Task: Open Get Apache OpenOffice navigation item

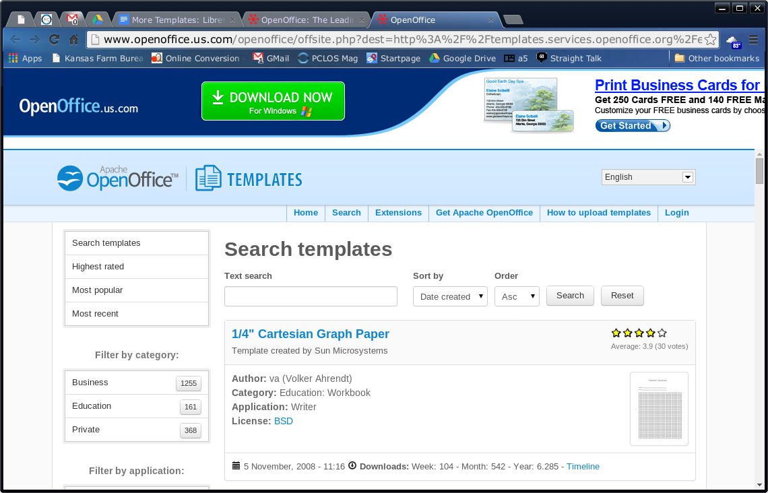Action: point(484,213)
